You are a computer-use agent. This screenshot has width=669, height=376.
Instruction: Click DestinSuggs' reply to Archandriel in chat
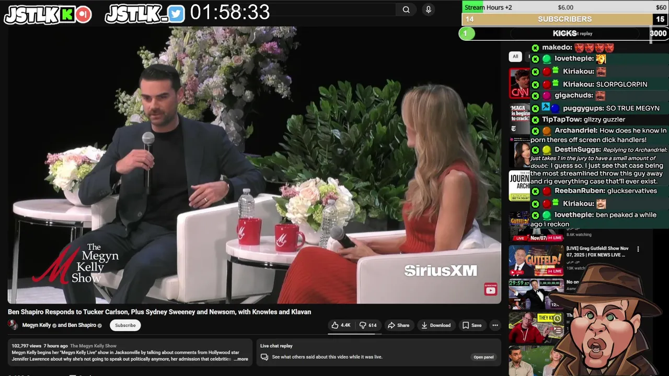click(599, 166)
